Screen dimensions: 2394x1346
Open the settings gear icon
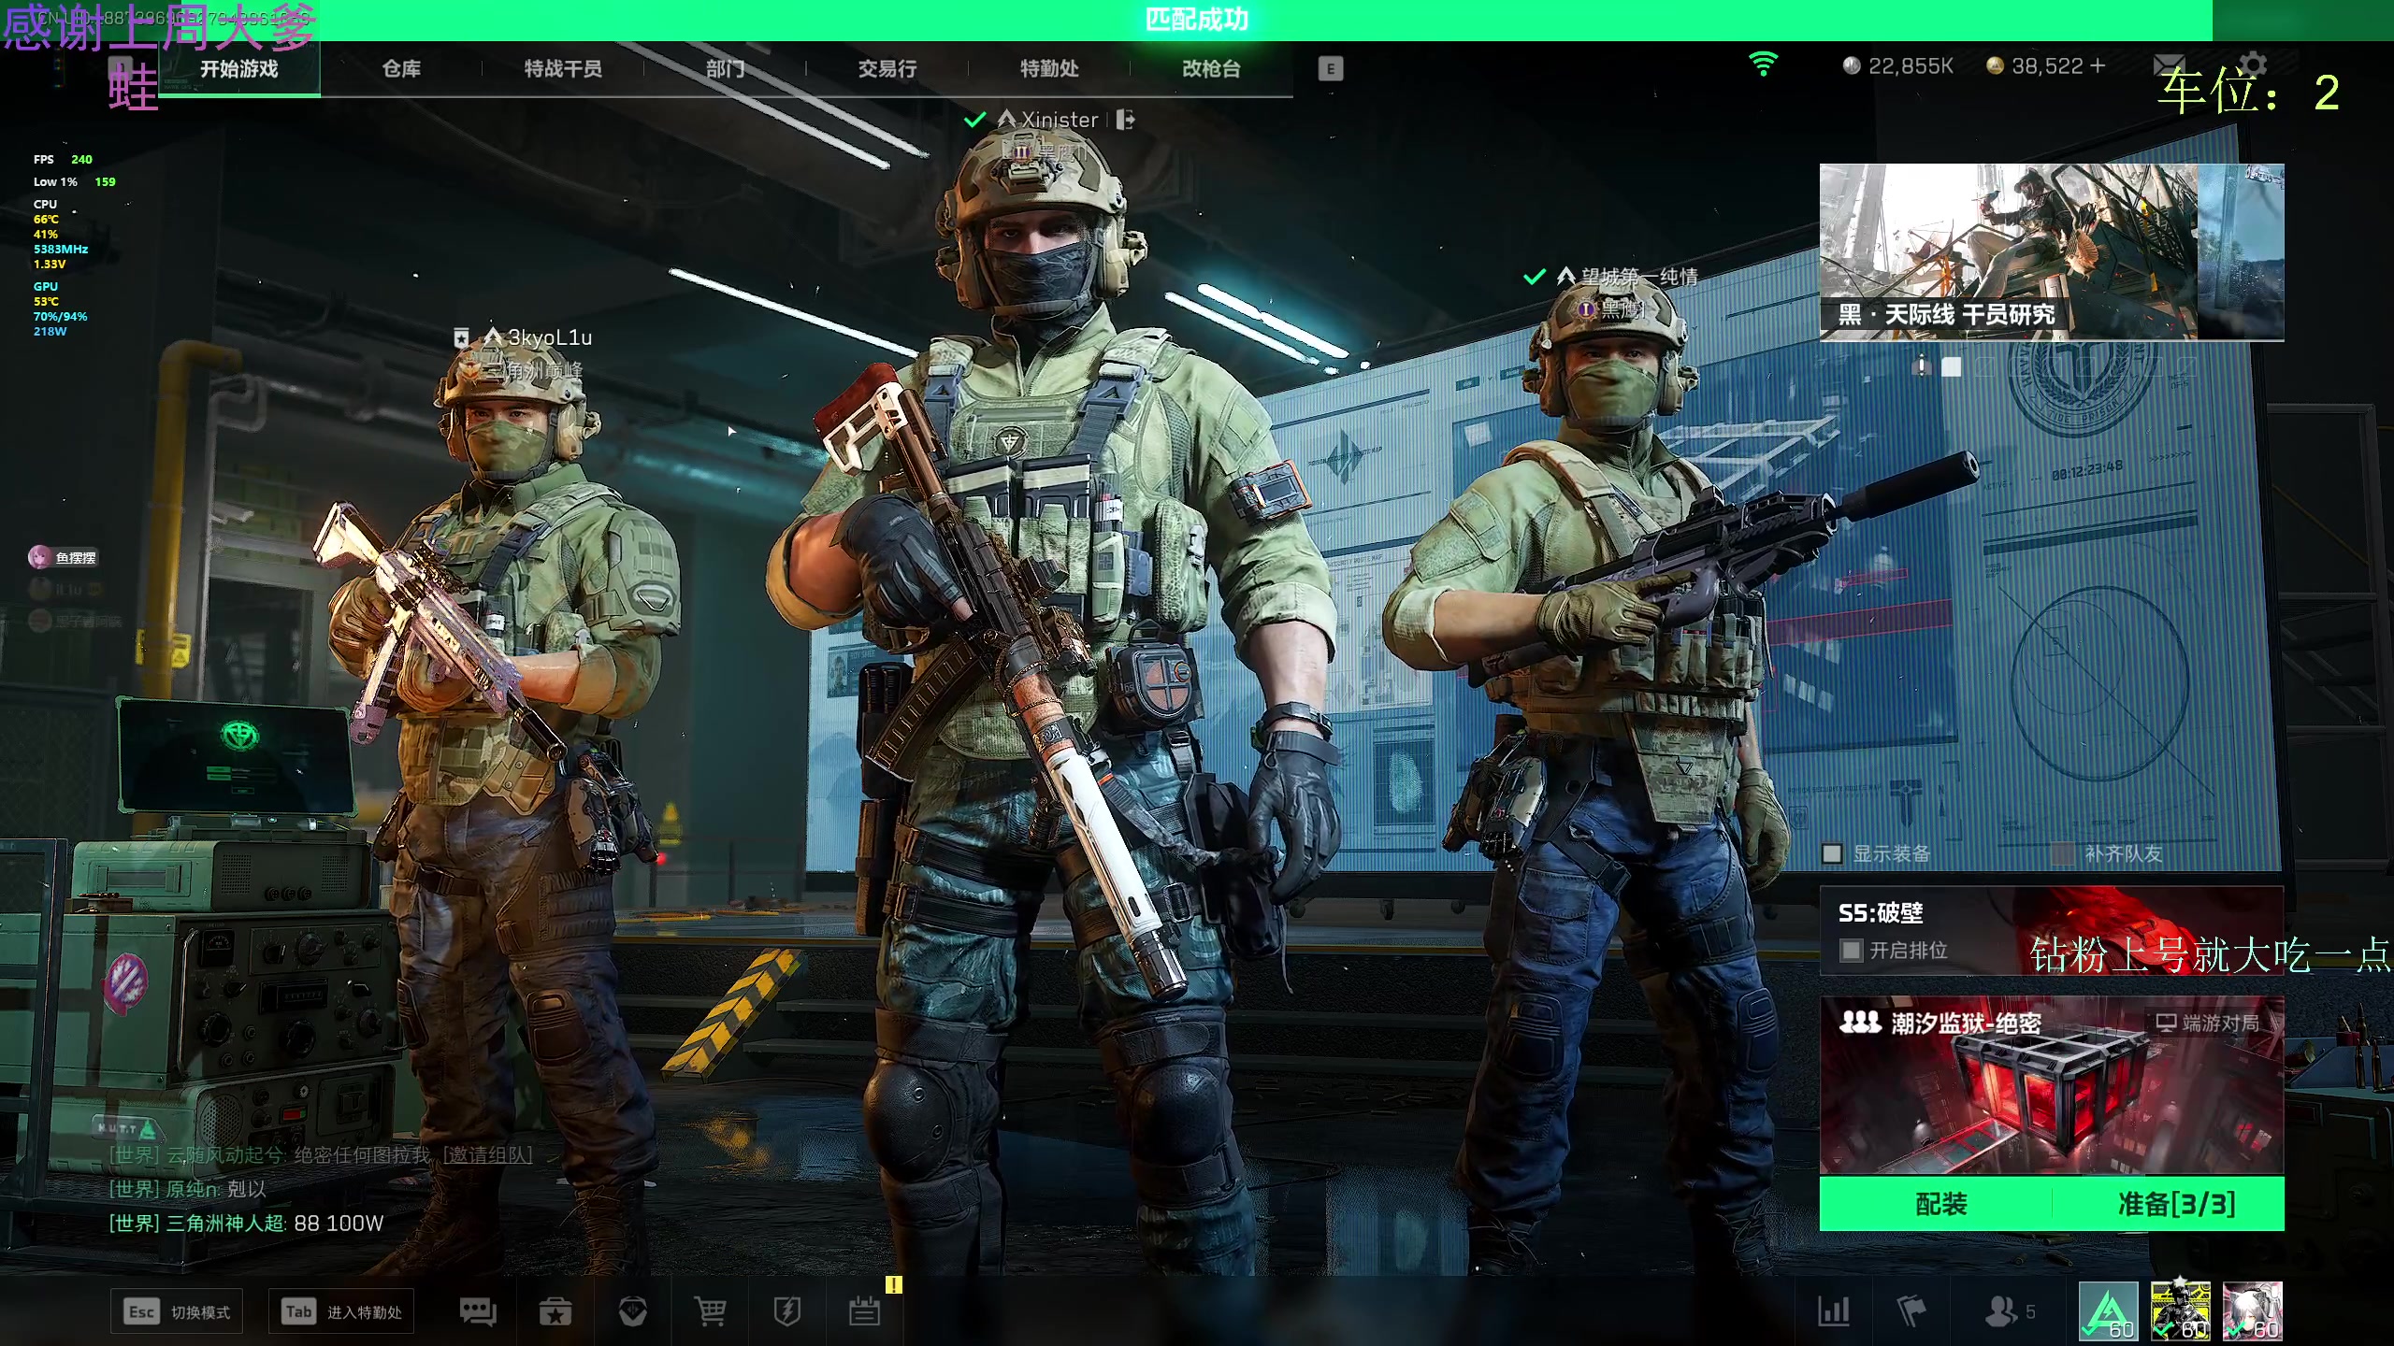[x=2253, y=64]
